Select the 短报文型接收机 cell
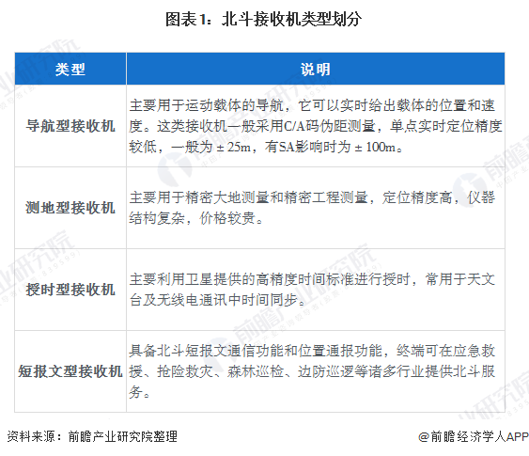This screenshot has width=529, height=456. tap(70, 371)
